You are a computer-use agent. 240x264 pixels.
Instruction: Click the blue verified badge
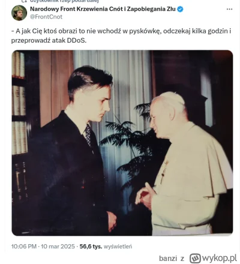click(180, 9)
